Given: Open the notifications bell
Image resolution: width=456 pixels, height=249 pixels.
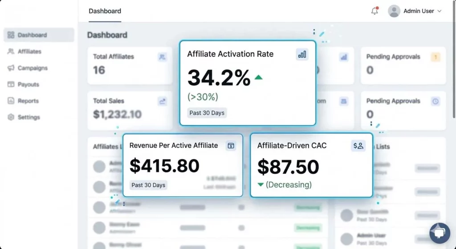Looking at the screenshot, I should click(x=375, y=11).
